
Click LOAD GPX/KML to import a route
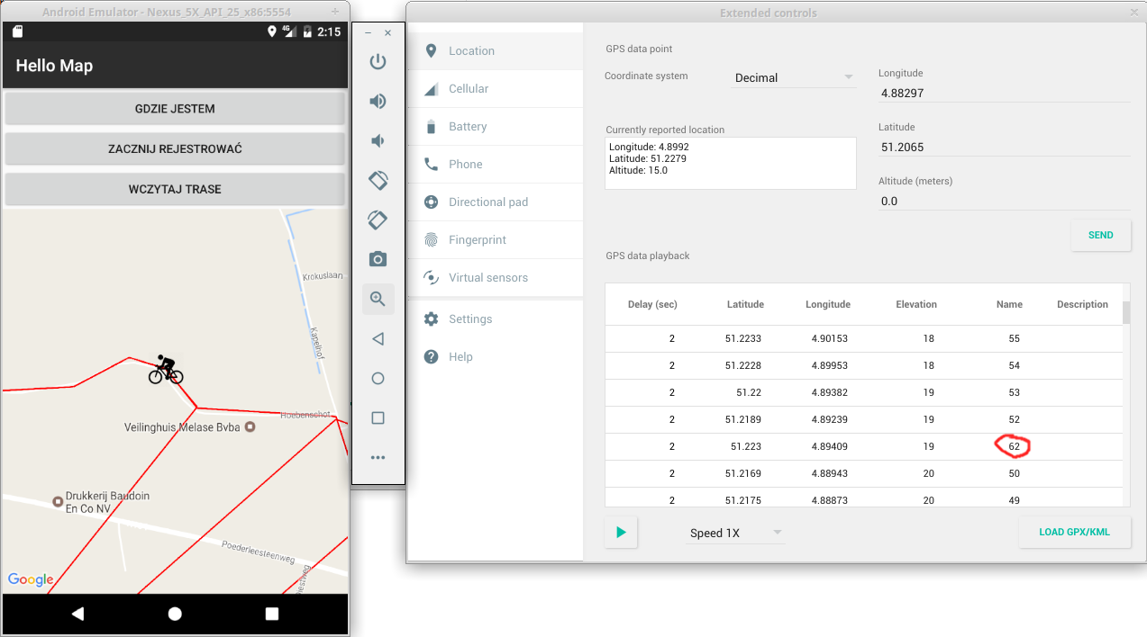point(1074,532)
